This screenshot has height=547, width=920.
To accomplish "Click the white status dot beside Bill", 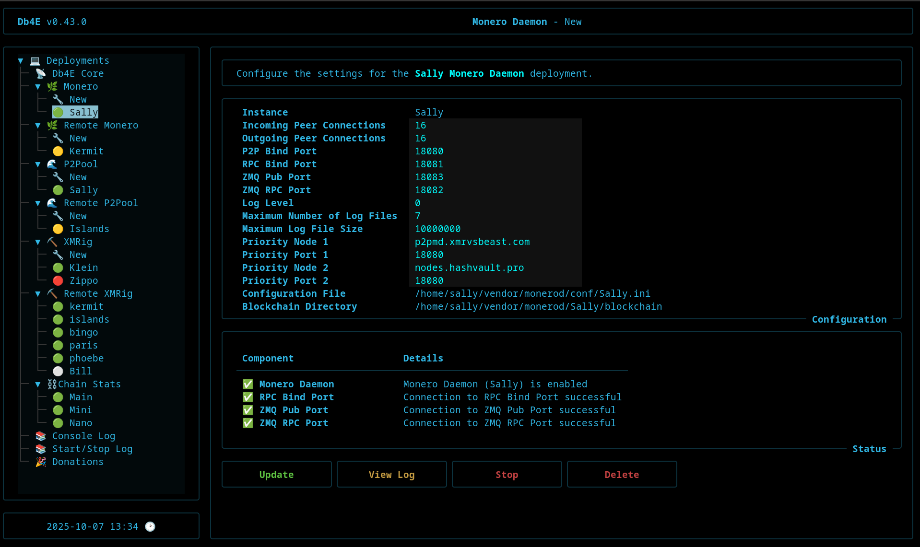I will (x=58, y=371).
